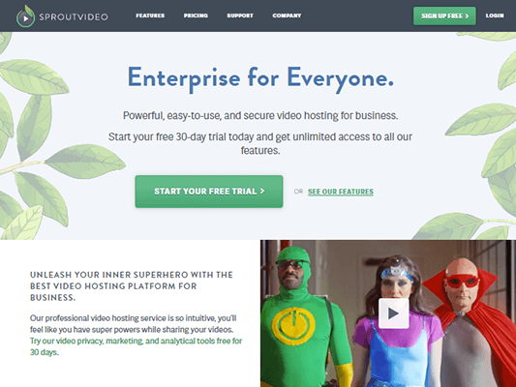
Task: Click the Sign Up Free button
Action: [444, 15]
